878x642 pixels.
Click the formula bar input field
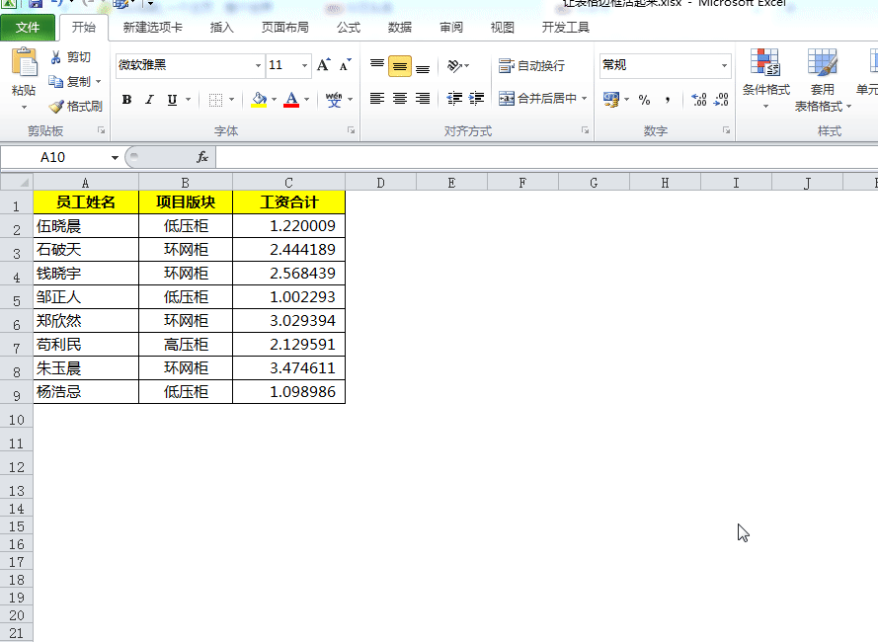(x=546, y=157)
